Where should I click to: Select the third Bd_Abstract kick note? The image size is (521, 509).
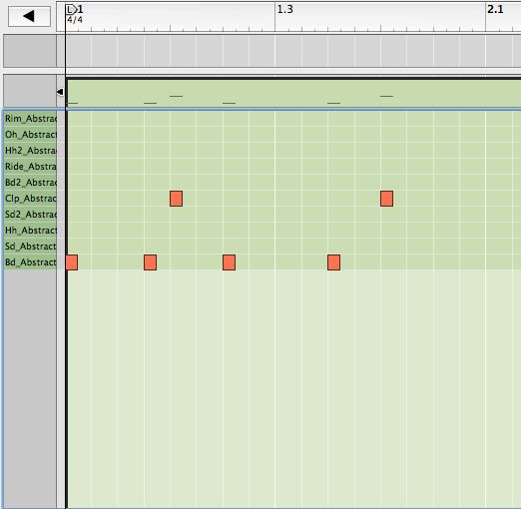(x=229, y=262)
